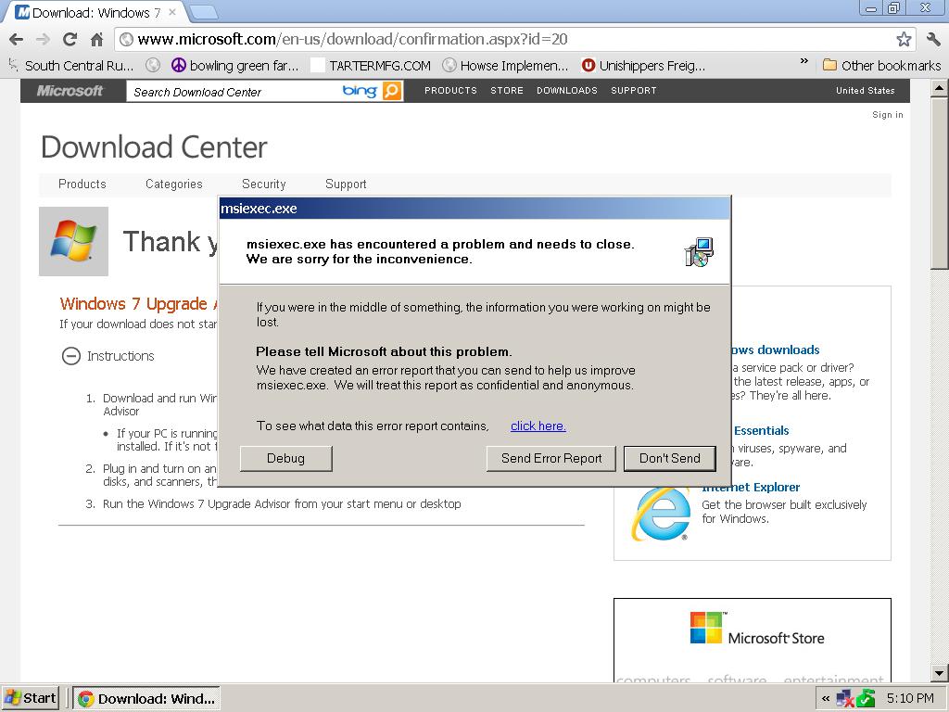Open DOWNLOADS in Microsoft top nav
The width and height of the screenshot is (949, 712).
click(566, 91)
